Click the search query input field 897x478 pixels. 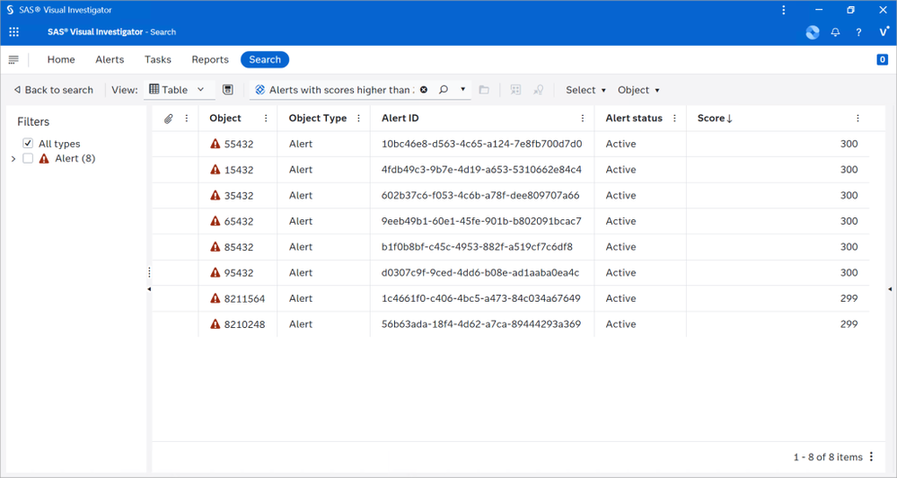pos(341,90)
